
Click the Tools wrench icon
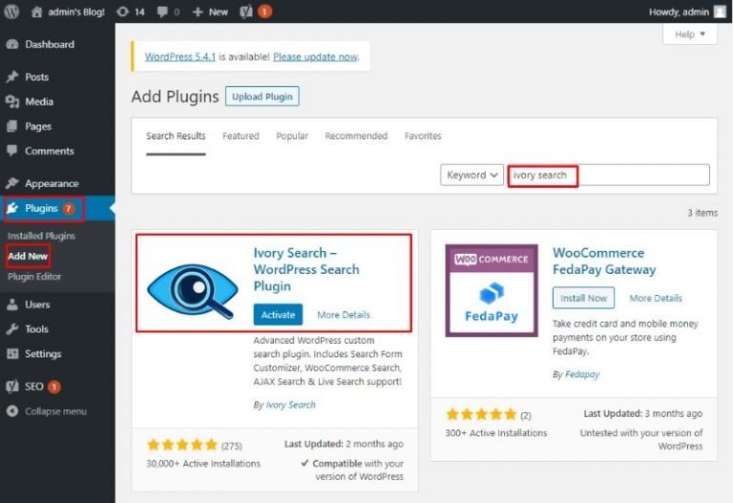click(12, 329)
